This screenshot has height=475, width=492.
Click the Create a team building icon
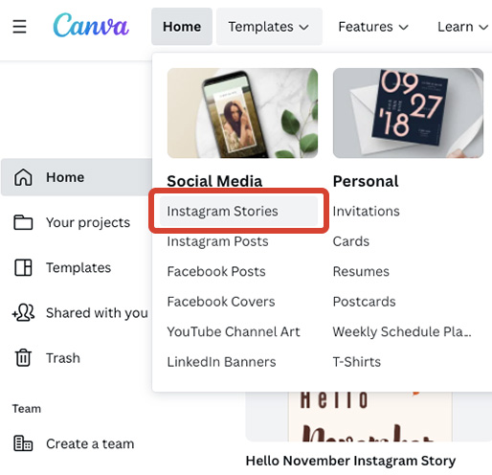23,443
